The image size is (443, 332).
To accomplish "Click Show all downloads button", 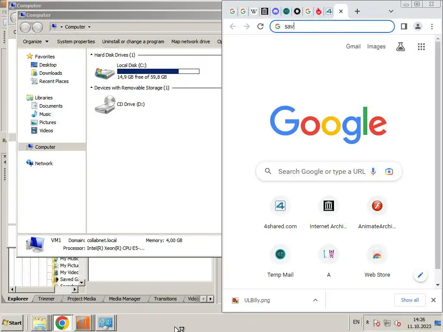I will pos(410,300).
